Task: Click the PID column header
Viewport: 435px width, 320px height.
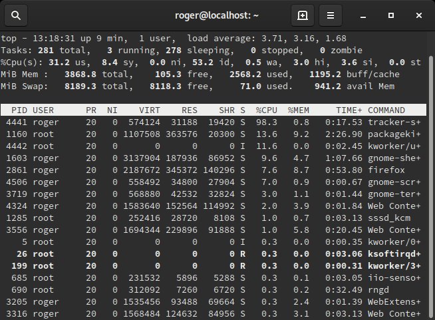Action: point(19,110)
